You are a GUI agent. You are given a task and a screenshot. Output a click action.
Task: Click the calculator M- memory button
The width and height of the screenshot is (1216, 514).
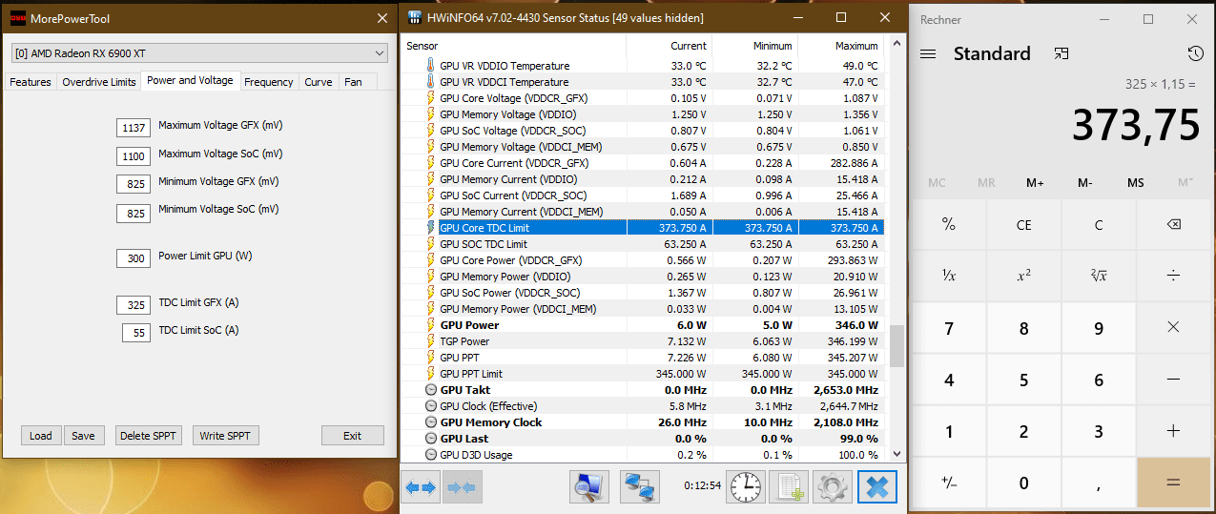(1085, 182)
